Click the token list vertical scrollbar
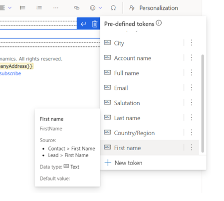 click(x=203, y=103)
